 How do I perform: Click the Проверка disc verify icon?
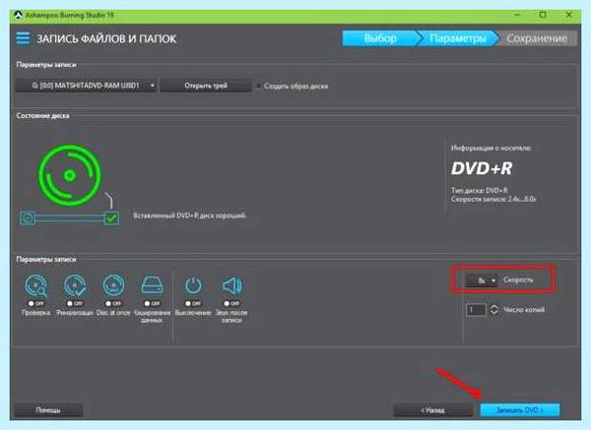36,285
